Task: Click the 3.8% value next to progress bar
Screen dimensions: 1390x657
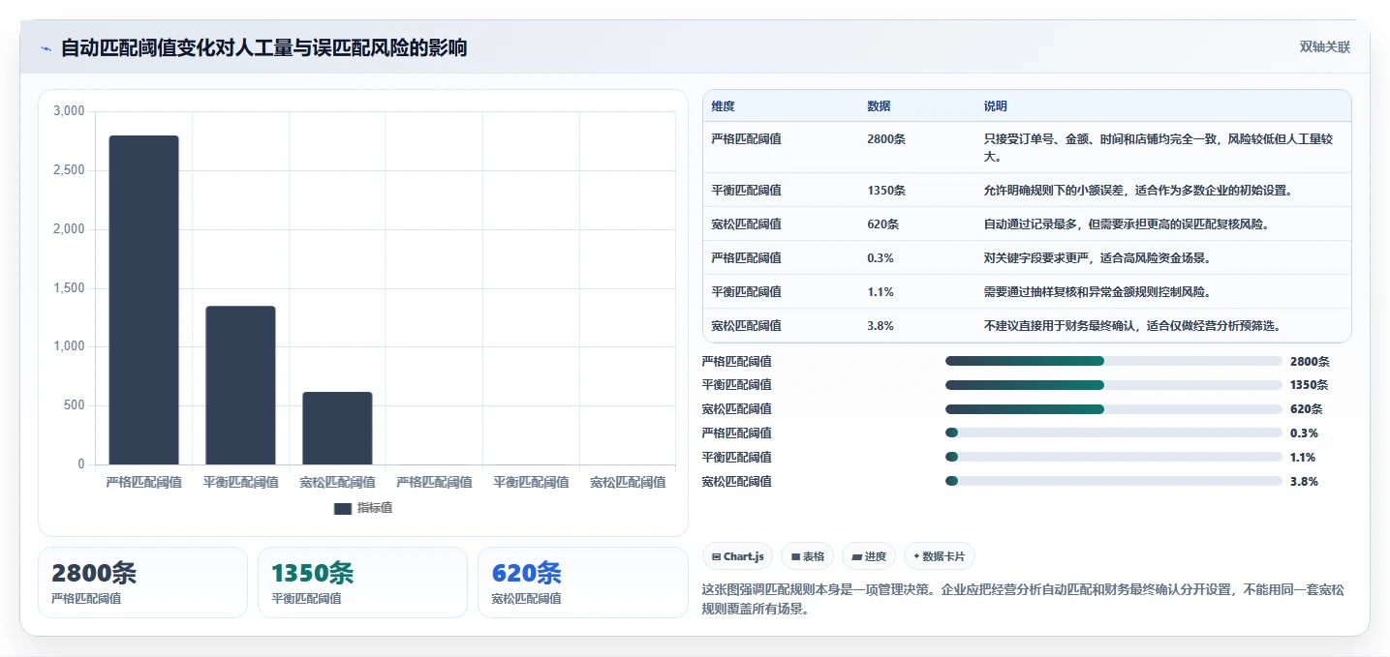Action: click(1304, 481)
